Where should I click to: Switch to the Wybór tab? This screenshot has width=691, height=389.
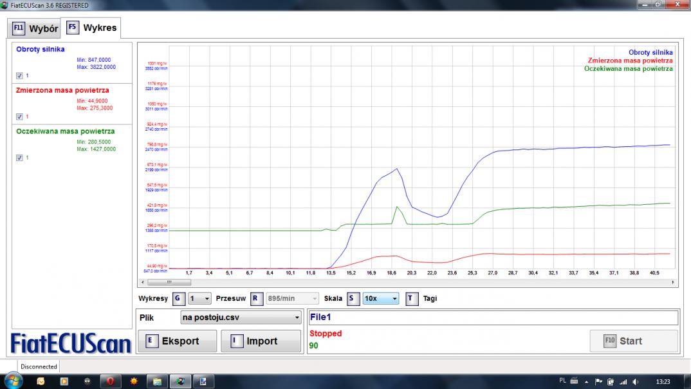pyautogui.click(x=34, y=29)
